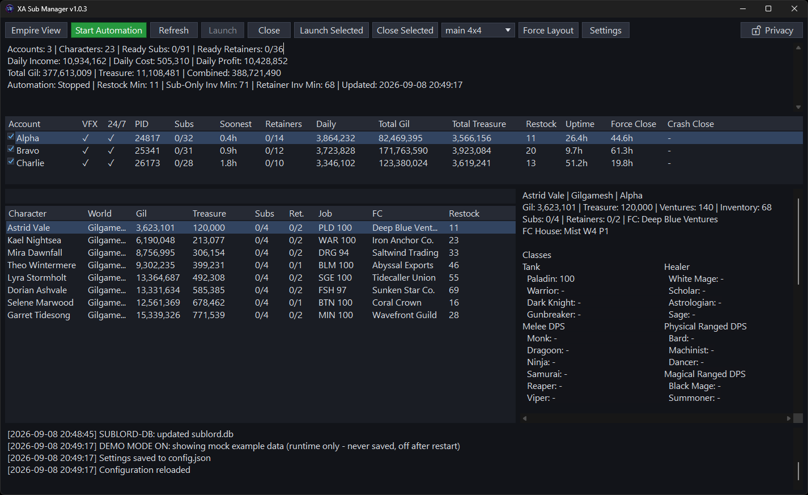Click Alpha's VFX checkmark
Image resolution: width=808 pixels, height=495 pixels.
pos(86,138)
